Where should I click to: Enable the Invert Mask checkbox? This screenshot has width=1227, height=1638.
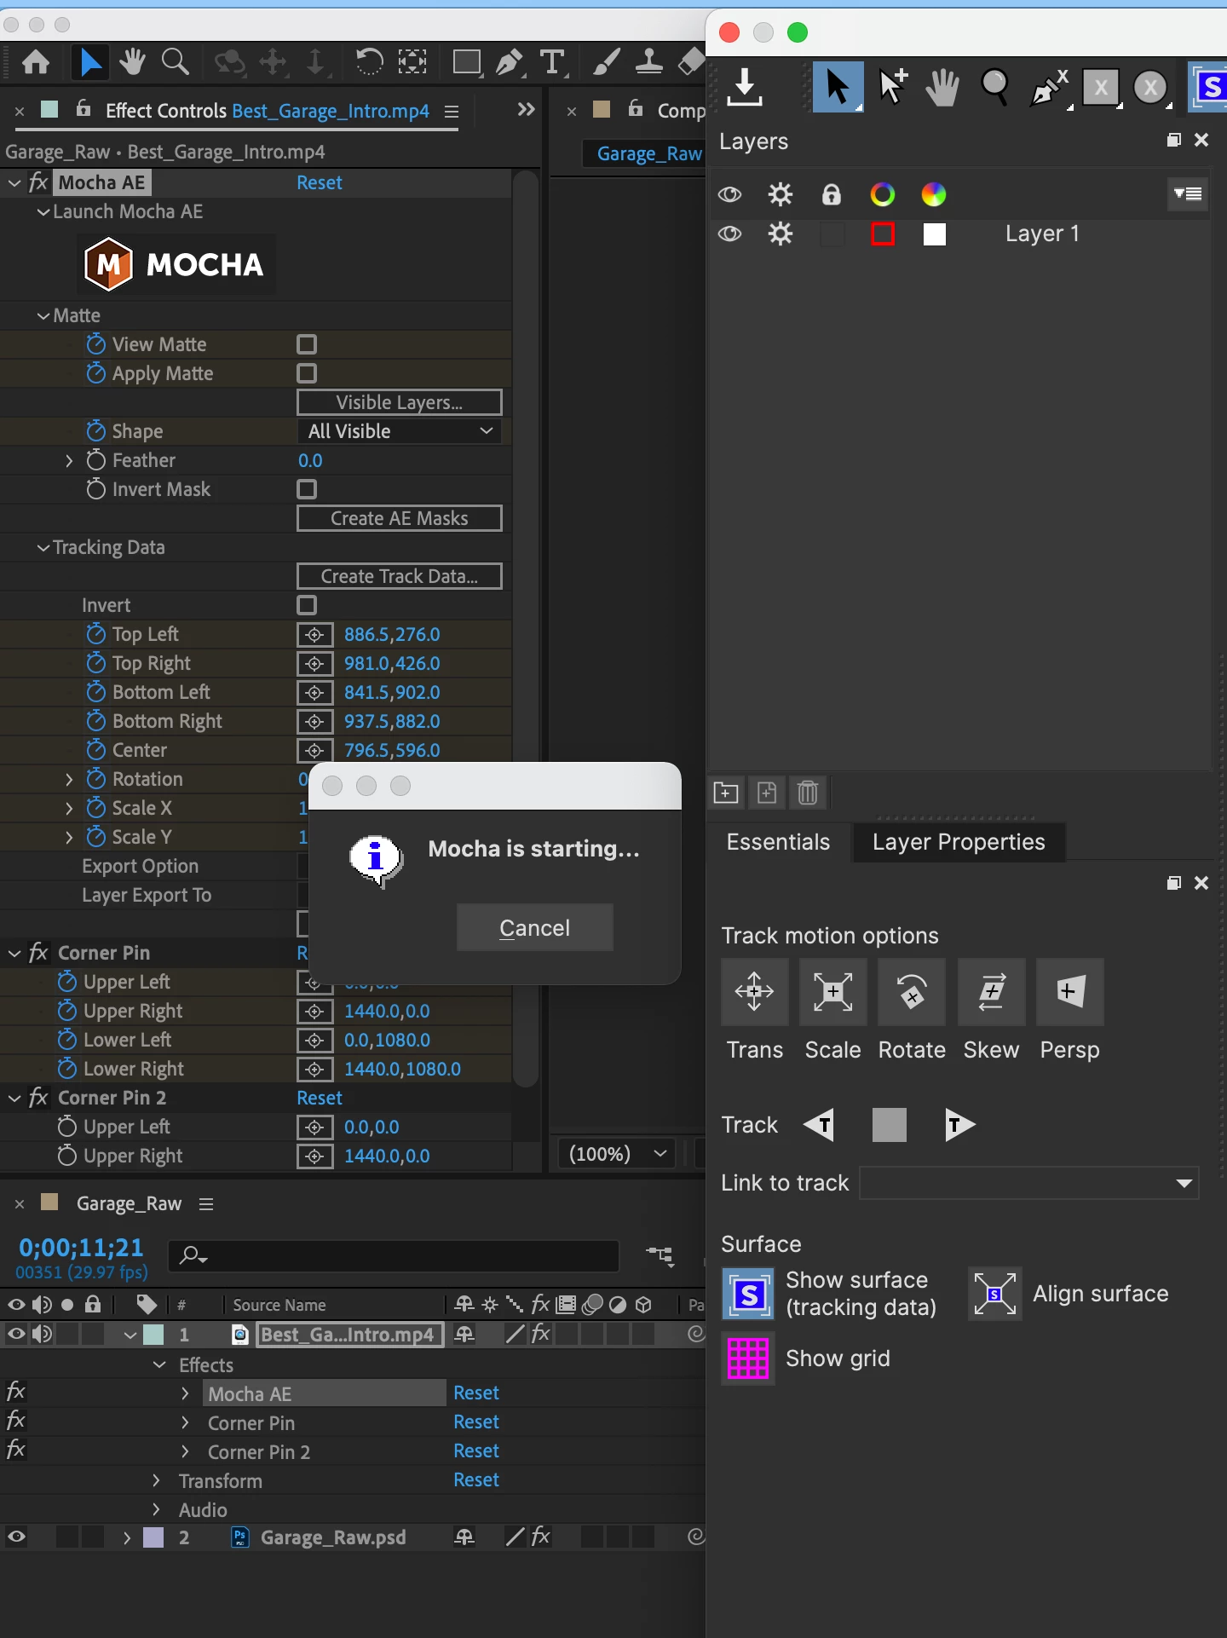tap(307, 489)
